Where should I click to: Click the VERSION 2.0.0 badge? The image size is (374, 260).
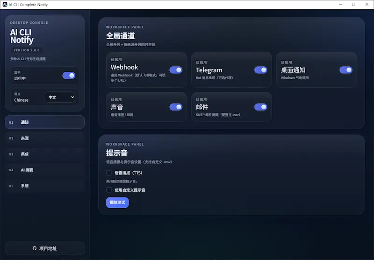[27, 50]
